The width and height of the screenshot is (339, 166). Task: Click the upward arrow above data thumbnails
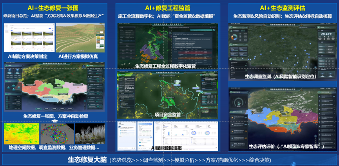click(55, 121)
